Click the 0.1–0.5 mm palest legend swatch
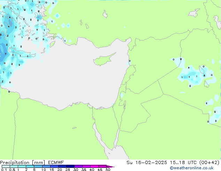The width and height of the screenshot is (221, 171). click(x=6, y=166)
